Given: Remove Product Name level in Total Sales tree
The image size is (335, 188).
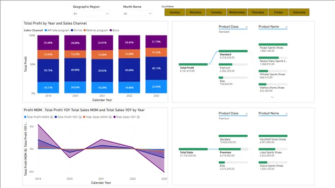Looking at the screenshot, I should (286, 114).
